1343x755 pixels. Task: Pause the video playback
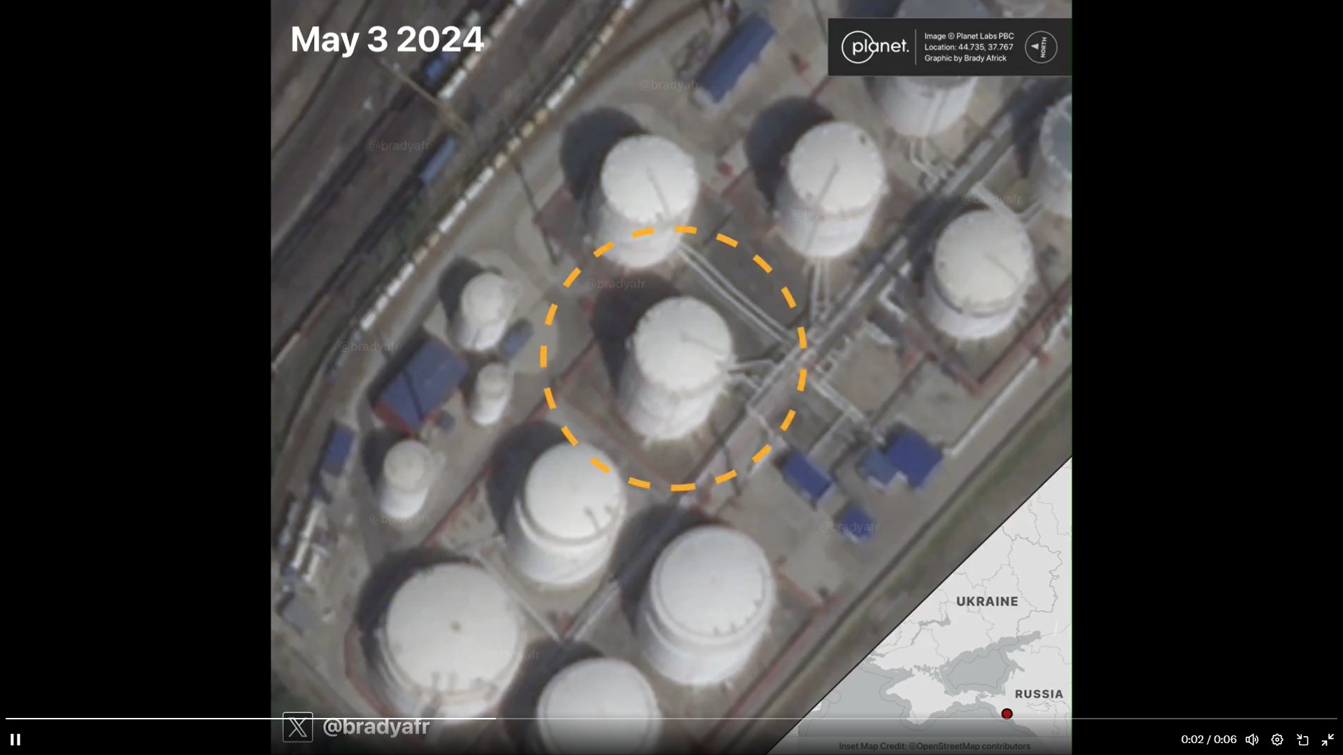tap(15, 740)
